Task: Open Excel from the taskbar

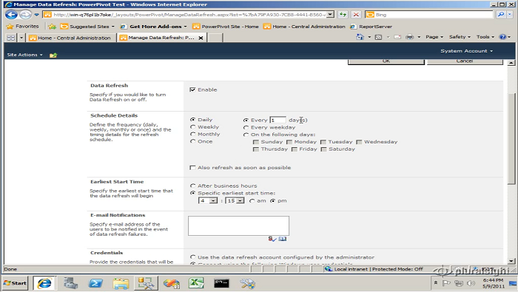Action: (196, 283)
